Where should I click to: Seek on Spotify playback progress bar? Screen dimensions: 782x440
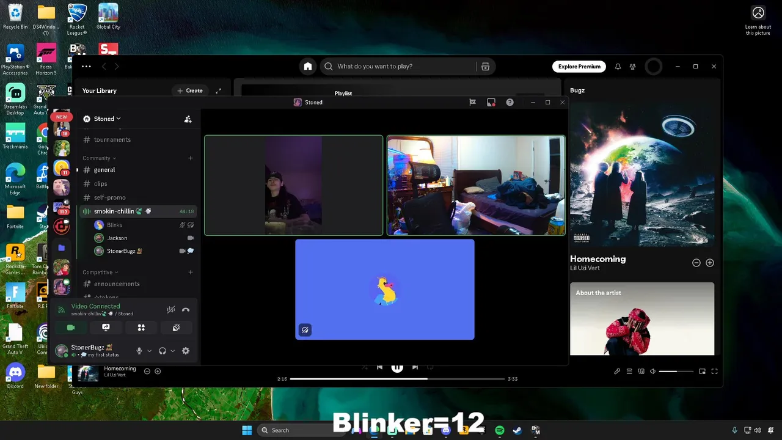click(397, 379)
